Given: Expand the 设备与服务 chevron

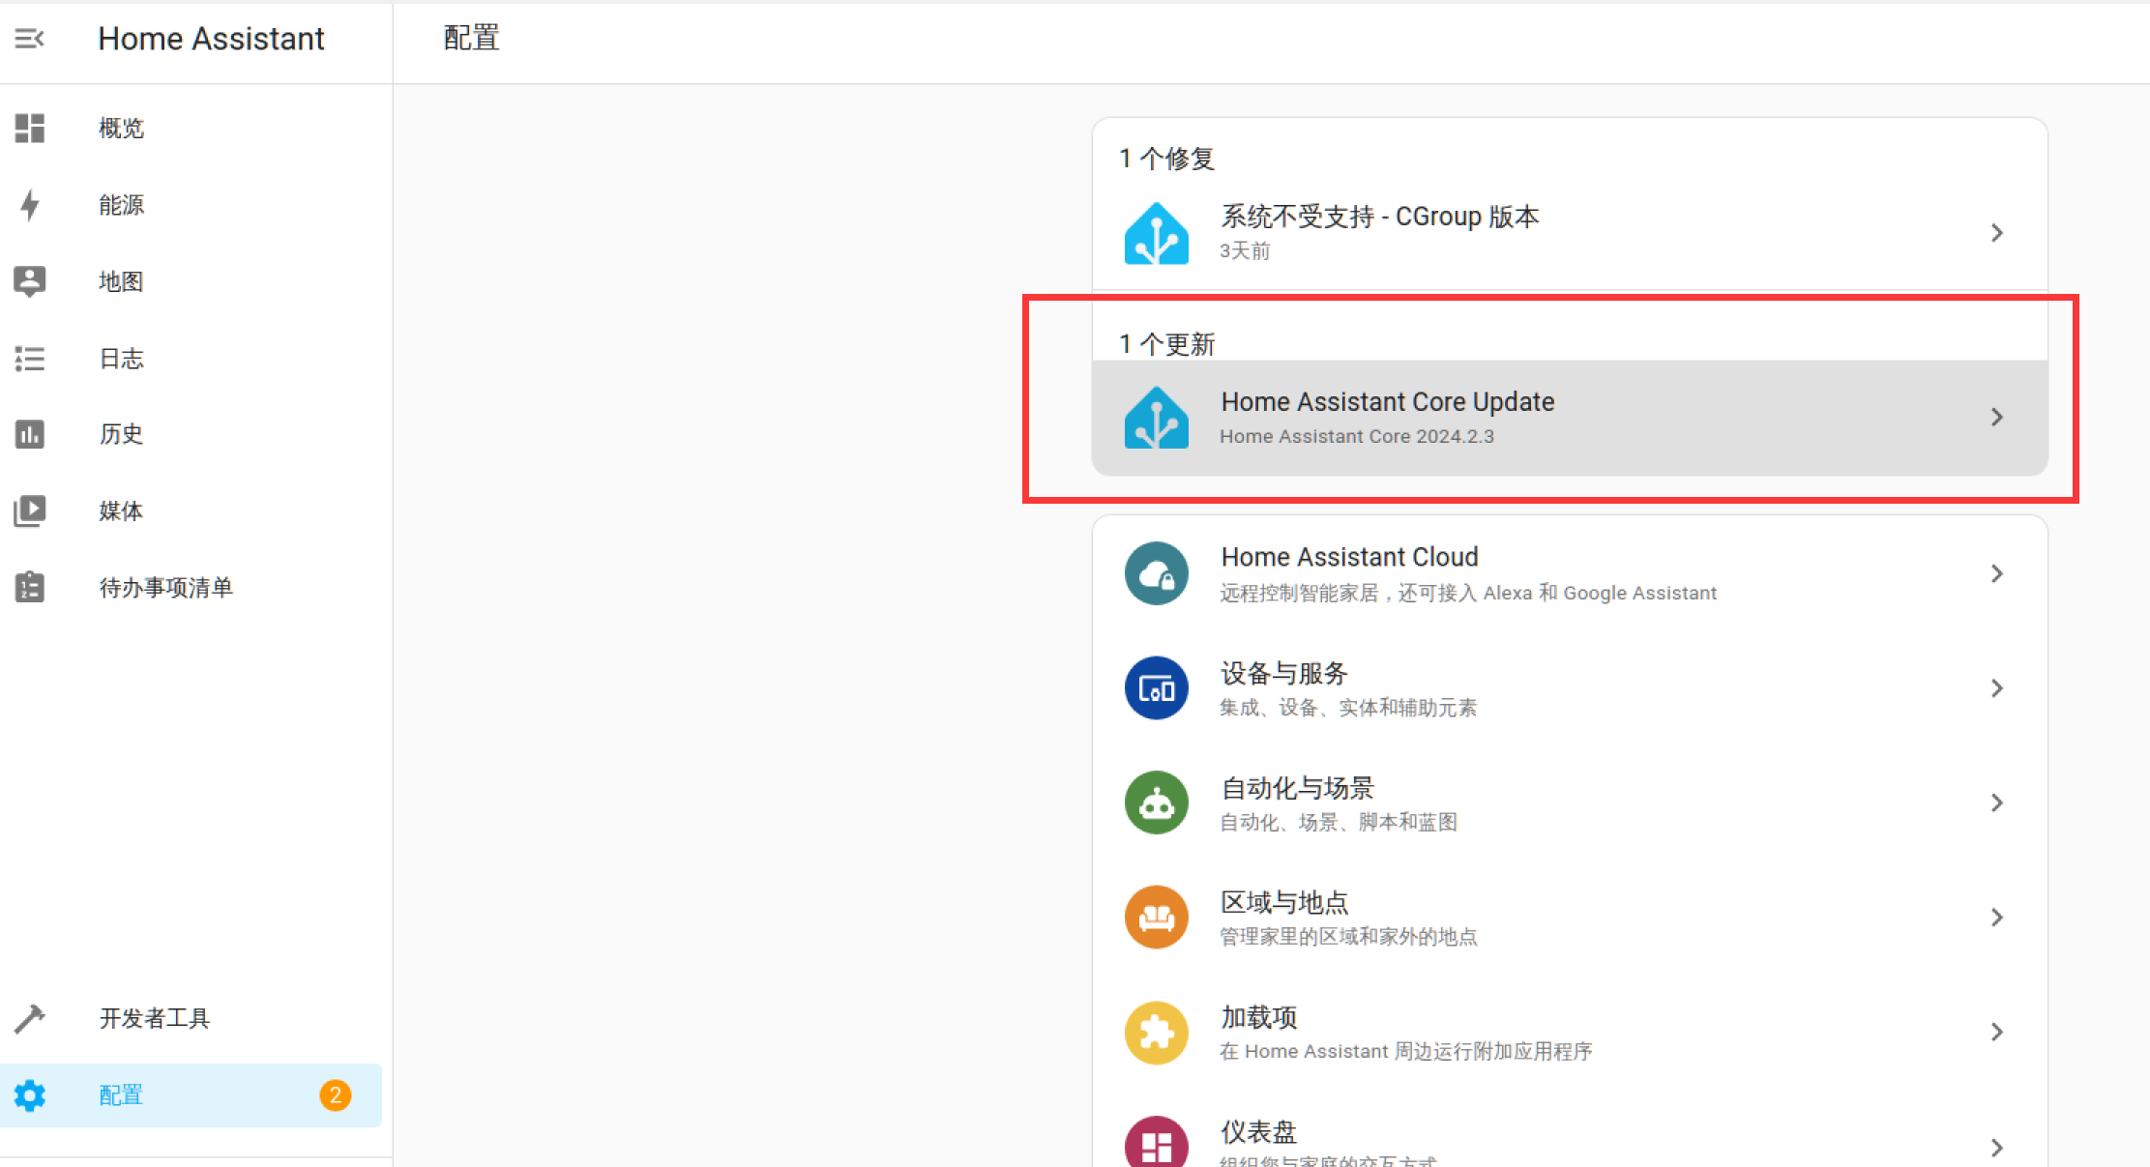Looking at the screenshot, I should pyautogui.click(x=1997, y=688).
